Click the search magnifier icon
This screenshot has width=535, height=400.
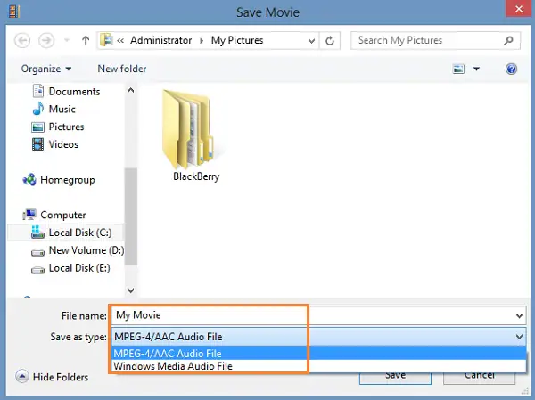(508, 41)
